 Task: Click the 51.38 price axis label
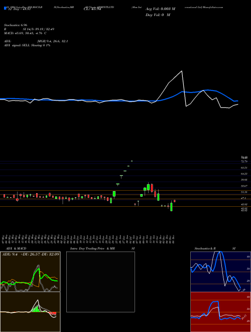(244, 192)
